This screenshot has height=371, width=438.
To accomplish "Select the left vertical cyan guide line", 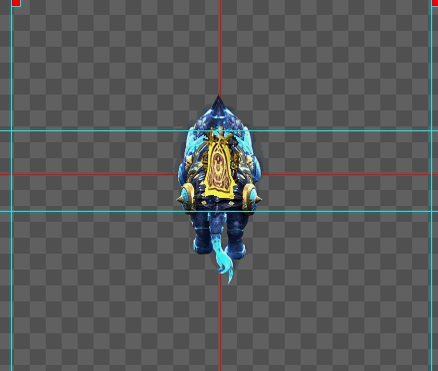I will click(x=12, y=186).
